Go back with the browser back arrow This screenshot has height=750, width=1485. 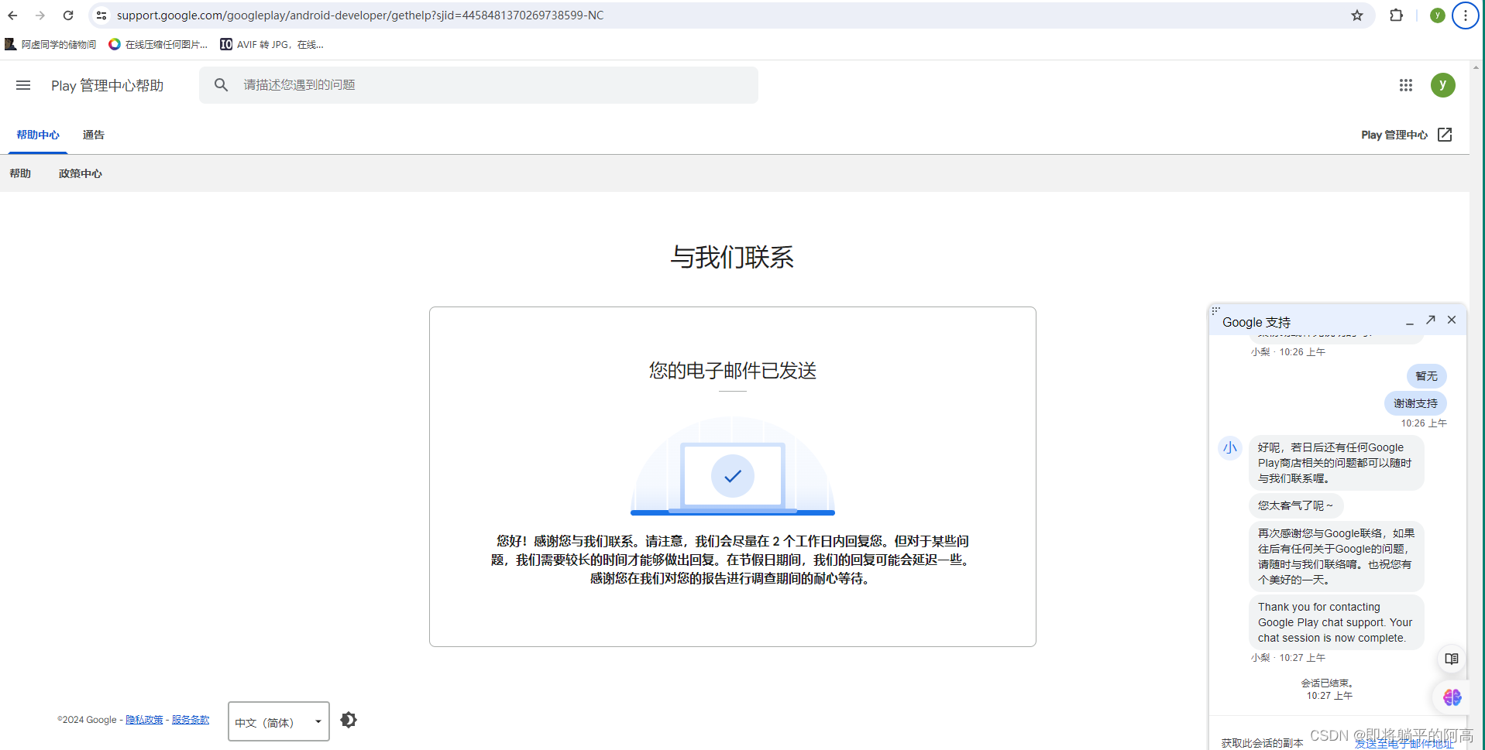coord(12,15)
